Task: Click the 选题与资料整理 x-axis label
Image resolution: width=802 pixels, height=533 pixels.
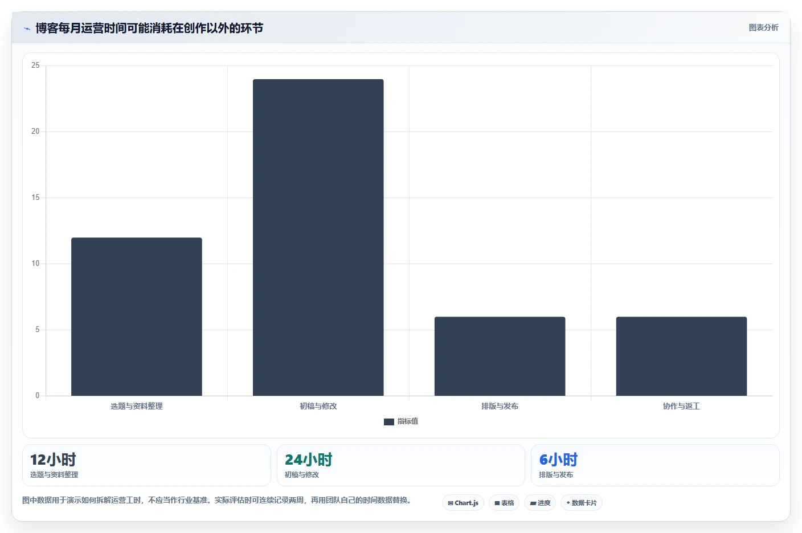Action: pos(137,406)
